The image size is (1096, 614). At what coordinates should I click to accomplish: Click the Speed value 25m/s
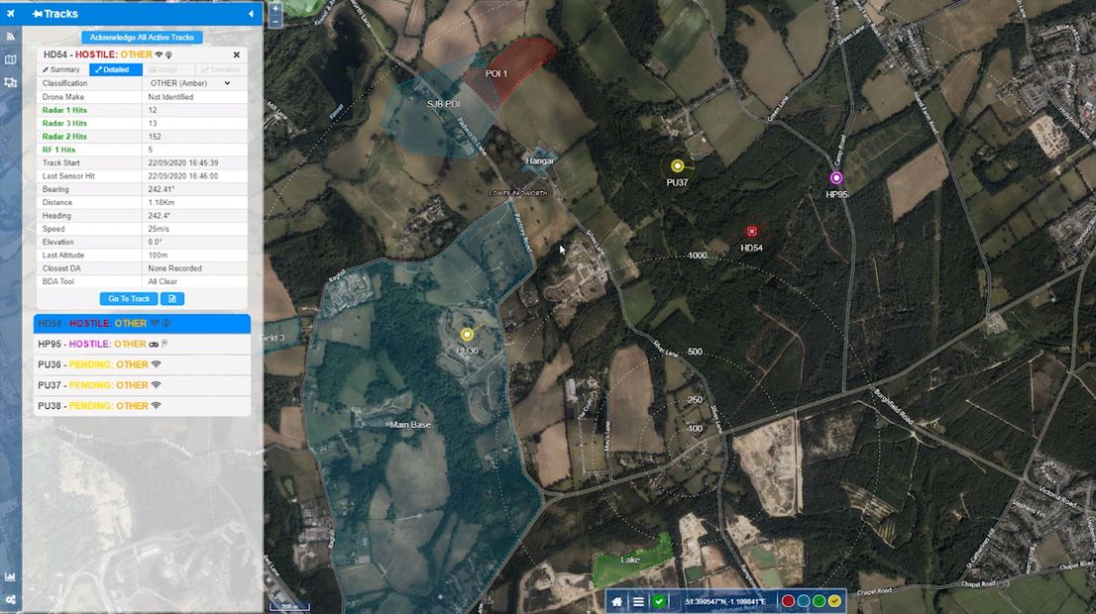pyautogui.click(x=158, y=229)
